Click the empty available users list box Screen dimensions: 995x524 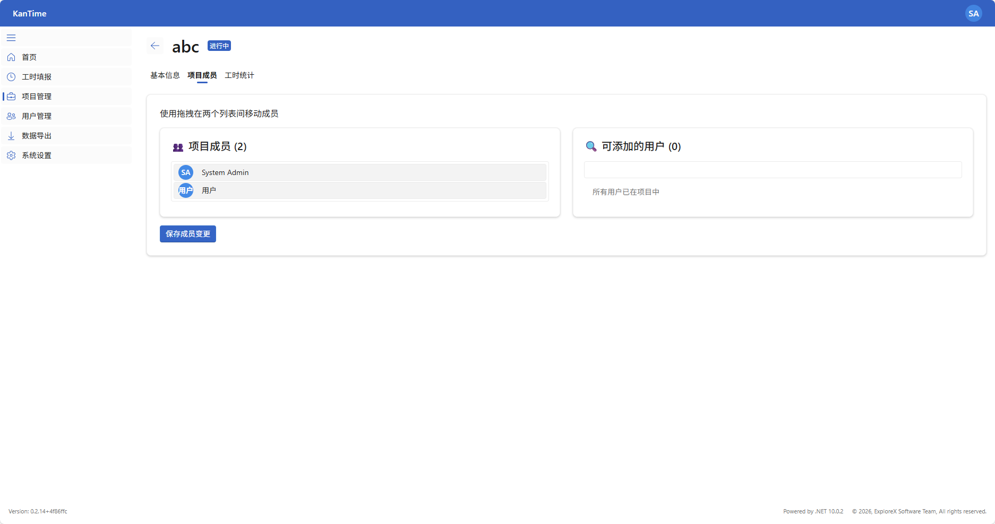click(x=773, y=170)
